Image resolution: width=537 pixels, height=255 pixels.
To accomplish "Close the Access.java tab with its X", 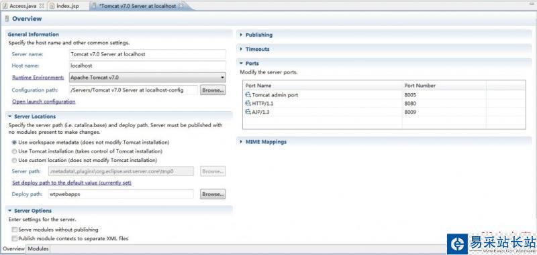I will (42, 6).
